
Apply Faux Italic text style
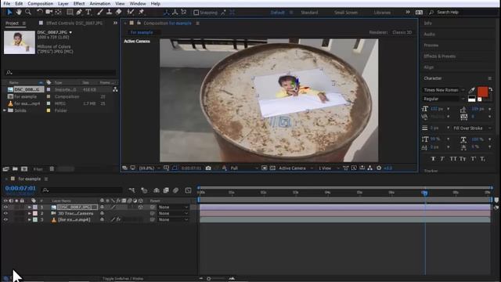(442, 158)
